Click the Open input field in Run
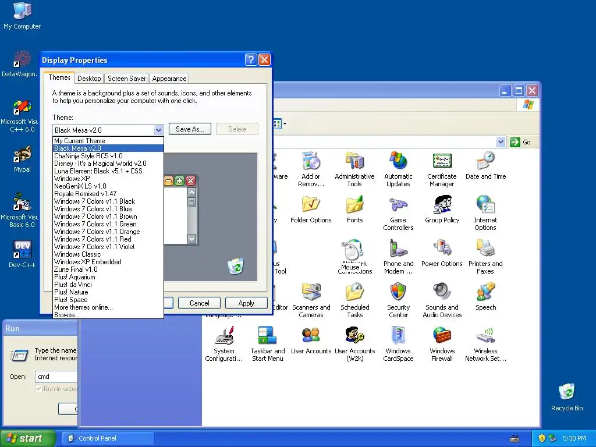This screenshot has height=447, width=596. coord(56,377)
